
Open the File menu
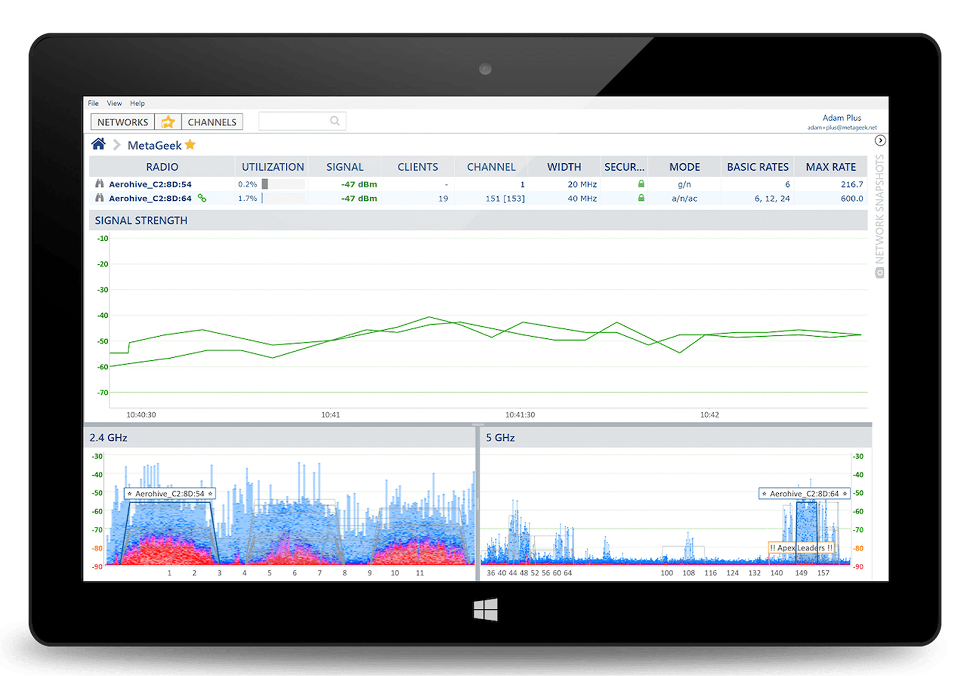pyautogui.click(x=93, y=103)
